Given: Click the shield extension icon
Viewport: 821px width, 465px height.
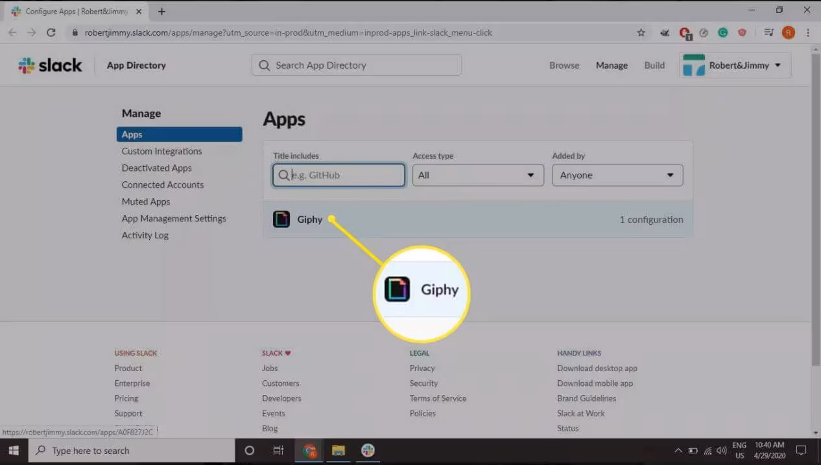Looking at the screenshot, I should pos(742,32).
